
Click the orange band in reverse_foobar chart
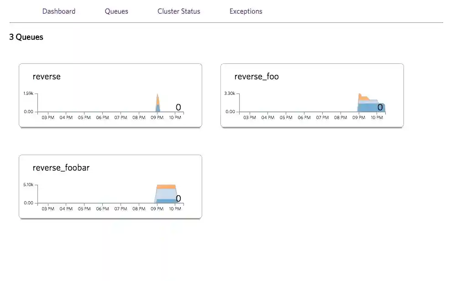(x=166, y=187)
